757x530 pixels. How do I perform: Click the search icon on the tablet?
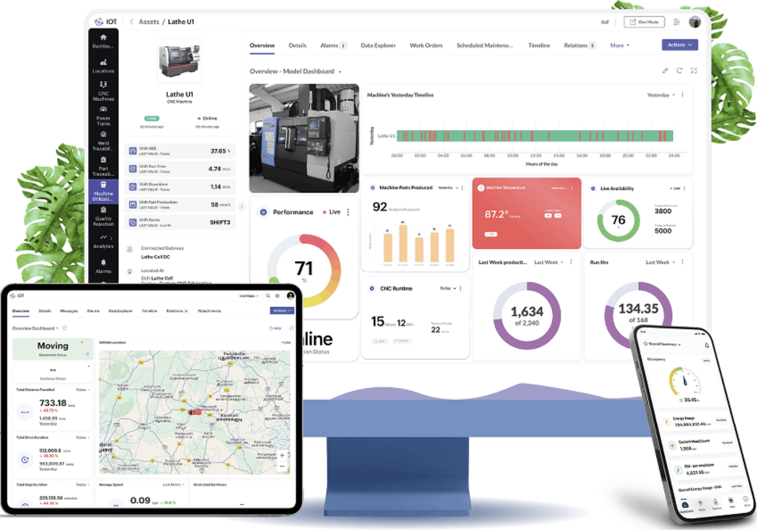click(x=268, y=296)
